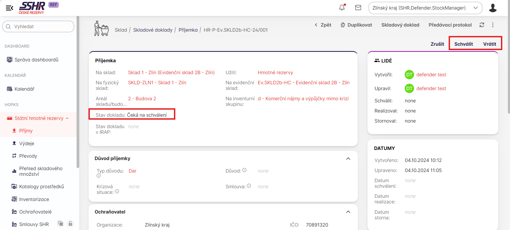Open the three-dot more options menu
Screen dimensions: 510x230
(493, 25)
